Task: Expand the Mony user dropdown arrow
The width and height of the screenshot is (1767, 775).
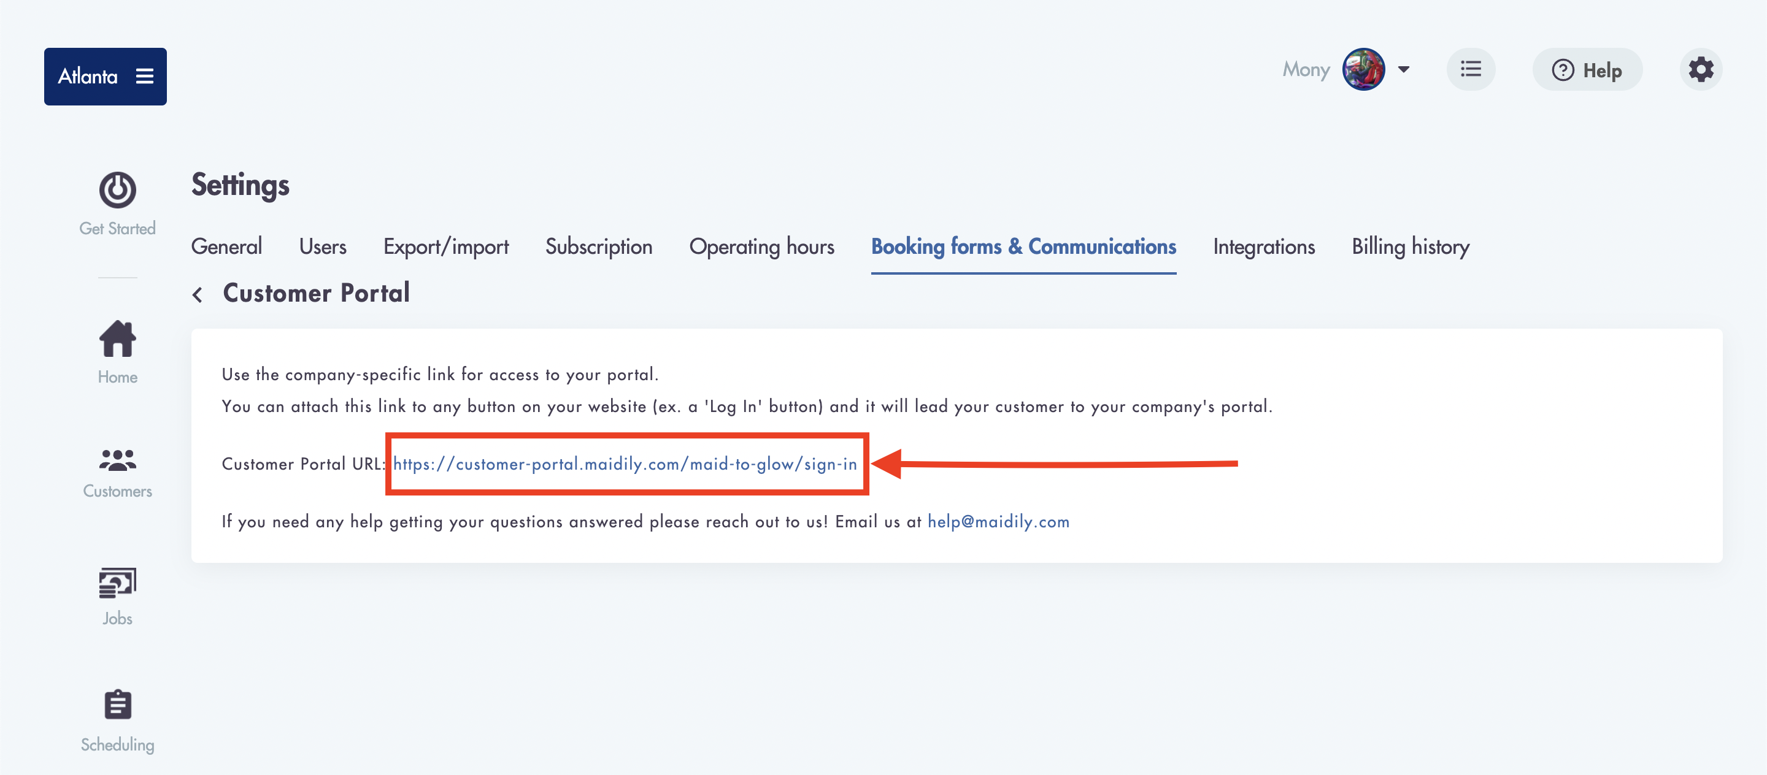Action: [1403, 69]
